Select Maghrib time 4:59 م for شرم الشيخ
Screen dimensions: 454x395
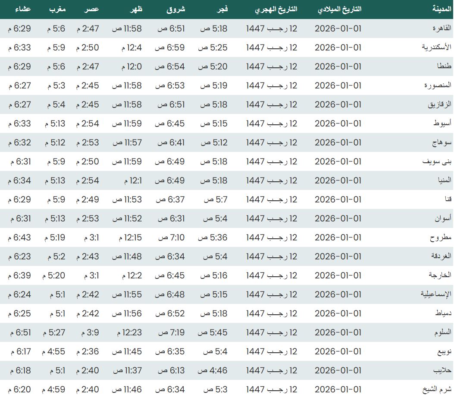coord(53,389)
